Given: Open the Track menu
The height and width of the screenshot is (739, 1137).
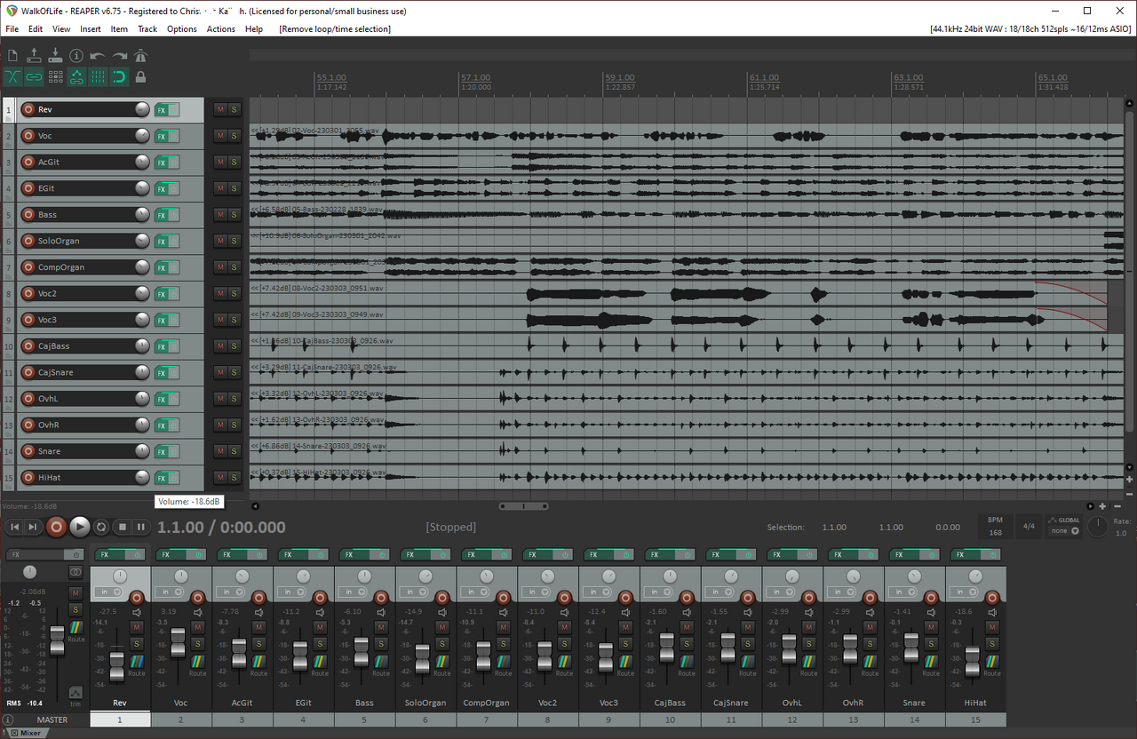Looking at the screenshot, I should point(147,28).
